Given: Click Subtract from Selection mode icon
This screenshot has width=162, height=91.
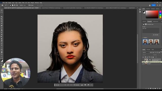Looking at the screenshot, I should click(15, 5).
